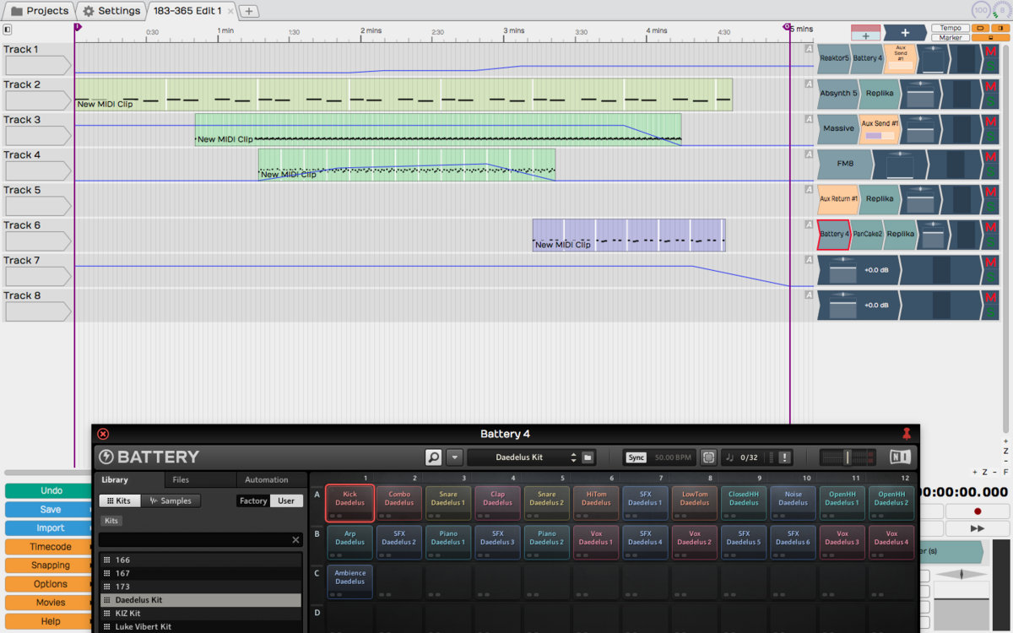Open the Daedelus Kit preset selector
This screenshot has width=1013, height=633.
(x=522, y=457)
